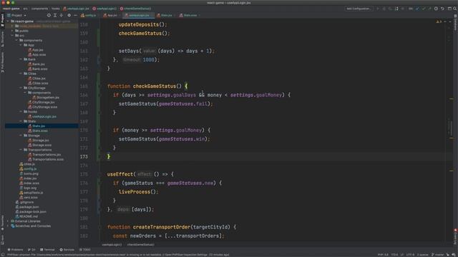Viewport: 458px width, 257px height.
Task: Open the Database tool window on right strip
Action: point(455,23)
